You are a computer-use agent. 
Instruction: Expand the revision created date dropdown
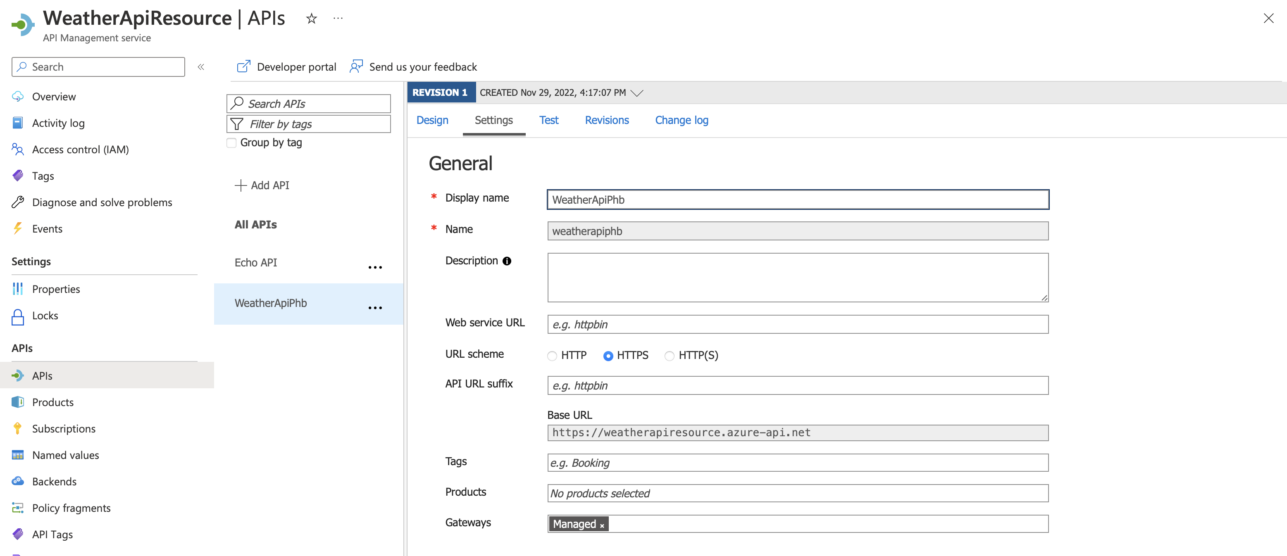click(x=636, y=93)
